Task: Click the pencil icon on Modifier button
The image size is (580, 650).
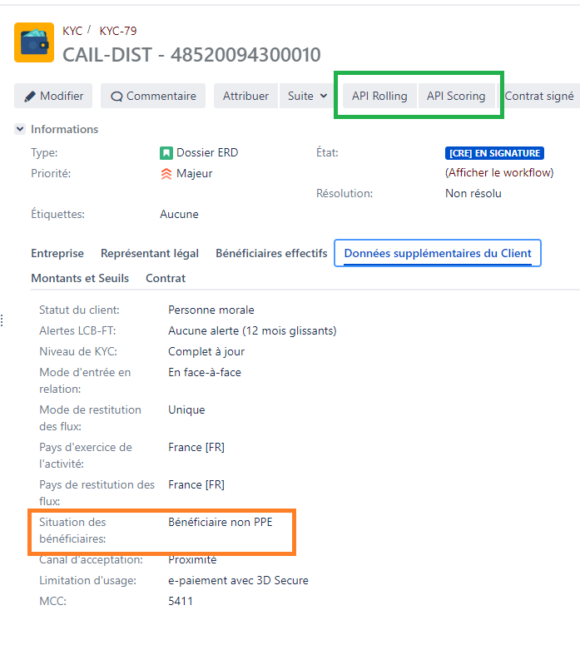Action: click(x=30, y=97)
